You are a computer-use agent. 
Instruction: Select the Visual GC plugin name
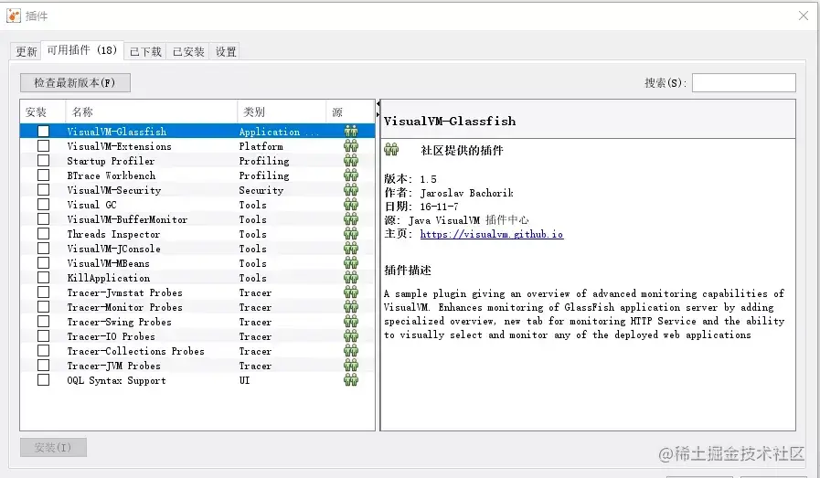pos(91,205)
